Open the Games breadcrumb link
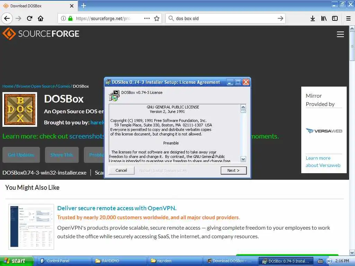This screenshot has height=266, width=355. click(x=64, y=86)
